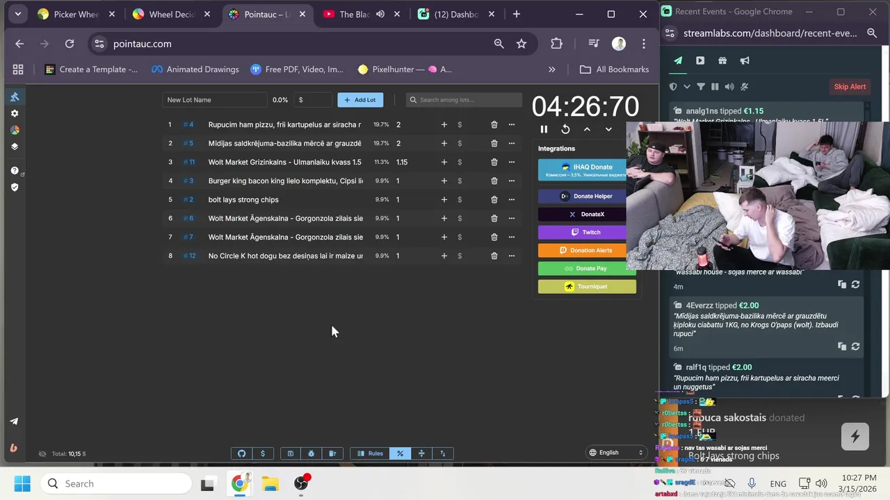Expand hidden bookmarks with double chevron
Screen dimensions: 890x500
click(x=552, y=69)
